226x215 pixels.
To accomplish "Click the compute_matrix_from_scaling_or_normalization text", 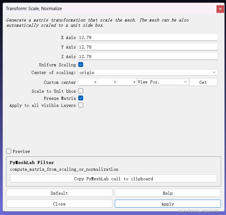I will pyautogui.click(x=64, y=170).
